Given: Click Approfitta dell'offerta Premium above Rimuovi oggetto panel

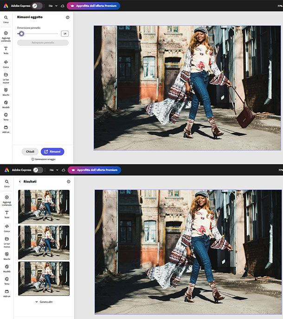Looking at the screenshot, I should click(94, 6).
